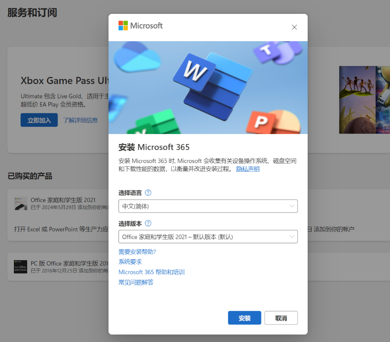Image resolution: width=390 pixels, height=342 pixels.
Task: Click the 服务和订阅 page heading
Action: [x=32, y=13]
